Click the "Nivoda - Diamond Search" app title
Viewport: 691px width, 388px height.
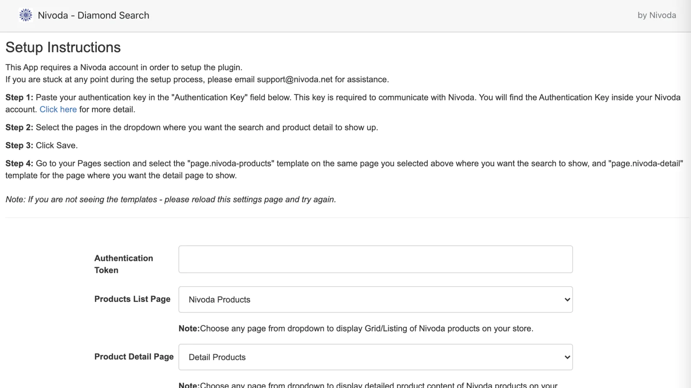[93, 16]
